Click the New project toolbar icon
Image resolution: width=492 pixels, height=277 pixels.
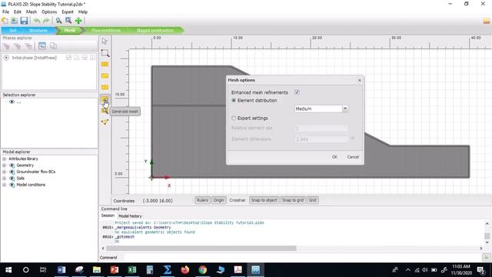point(5,21)
